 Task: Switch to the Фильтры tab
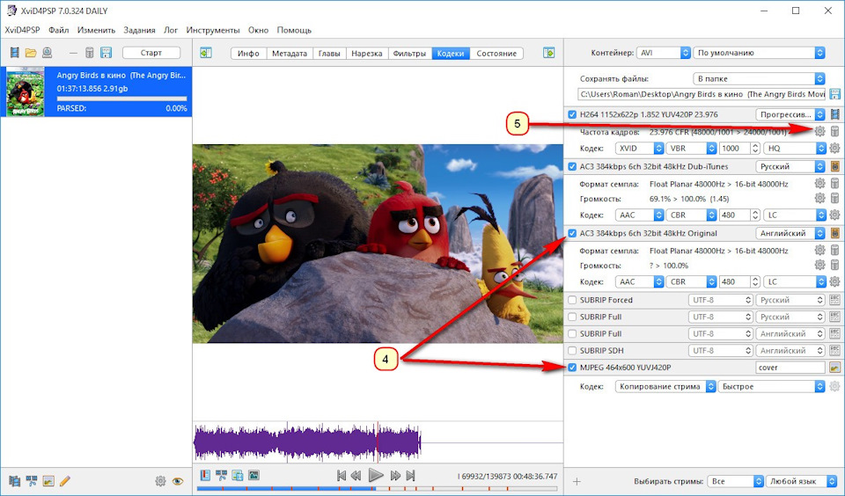tap(409, 53)
